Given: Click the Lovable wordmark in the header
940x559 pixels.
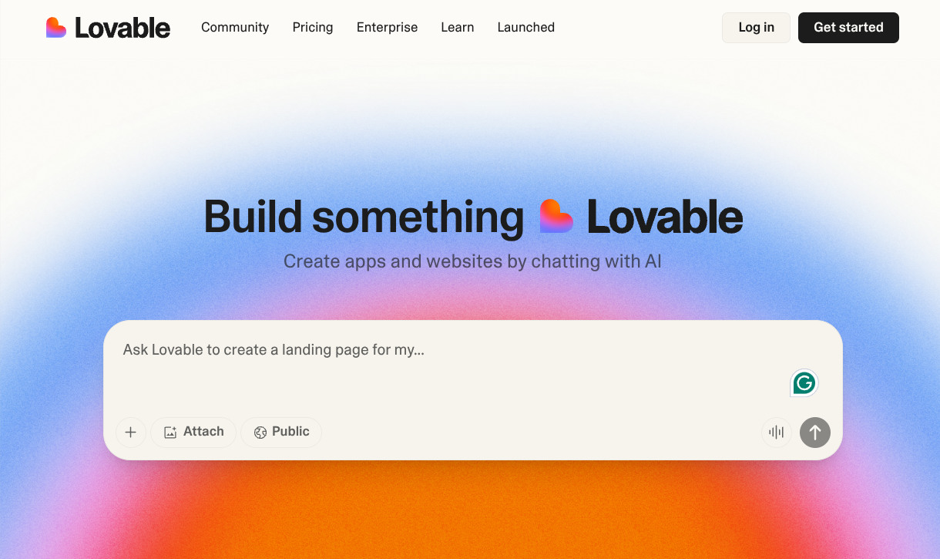Looking at the screenshot, I should click(123, 28).
